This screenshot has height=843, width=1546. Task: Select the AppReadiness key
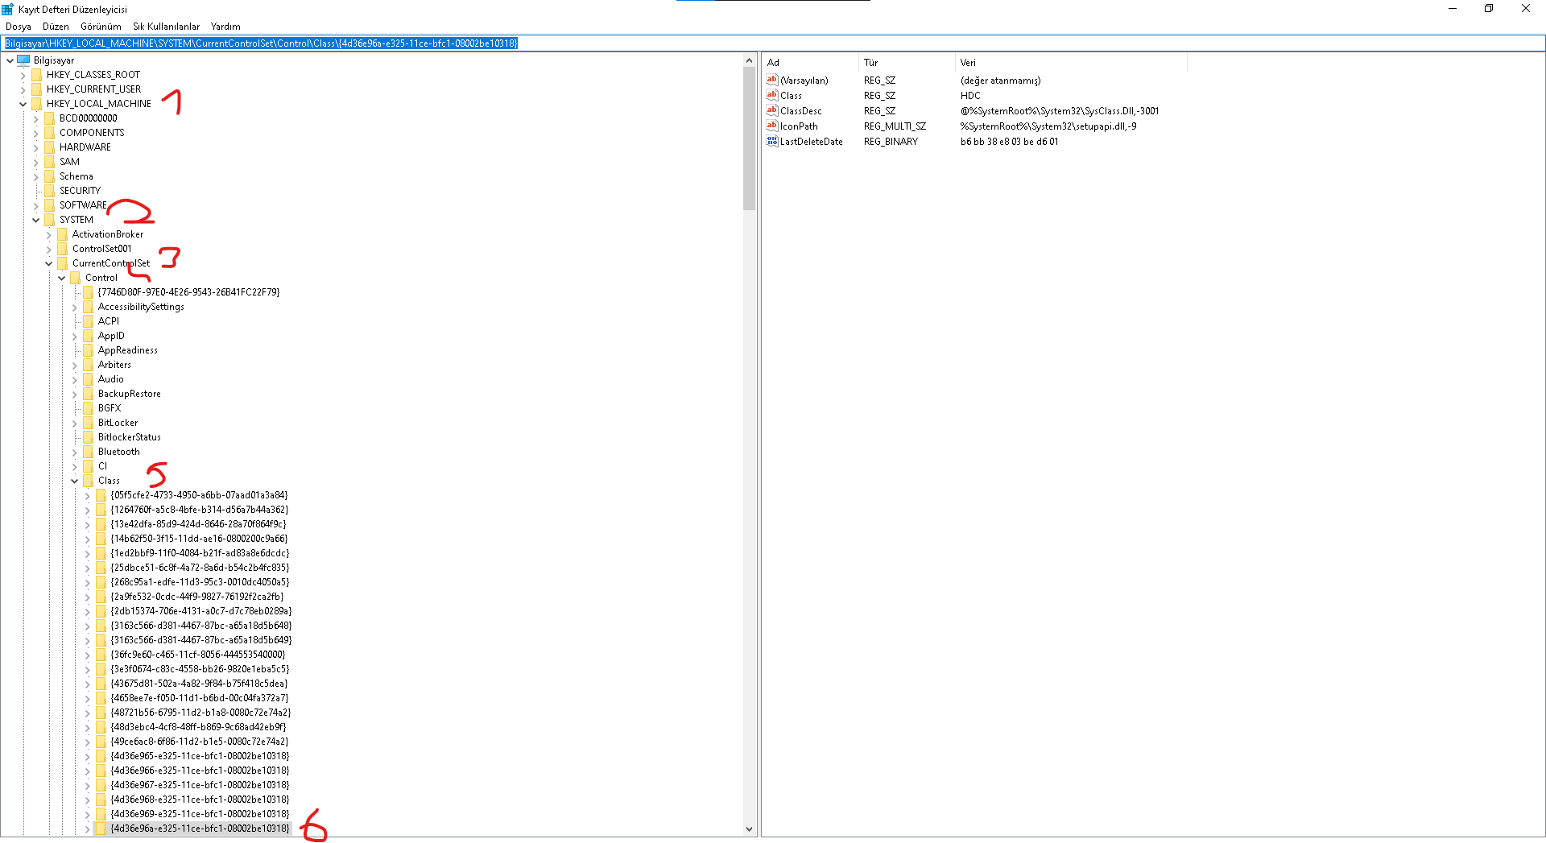[x=128, y=350]
